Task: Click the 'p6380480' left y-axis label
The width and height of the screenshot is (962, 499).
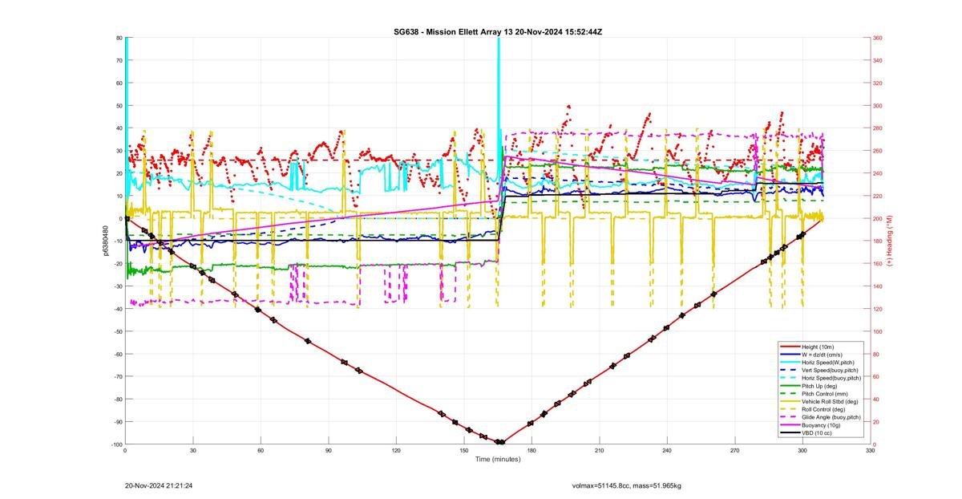Action: (105, 240)
